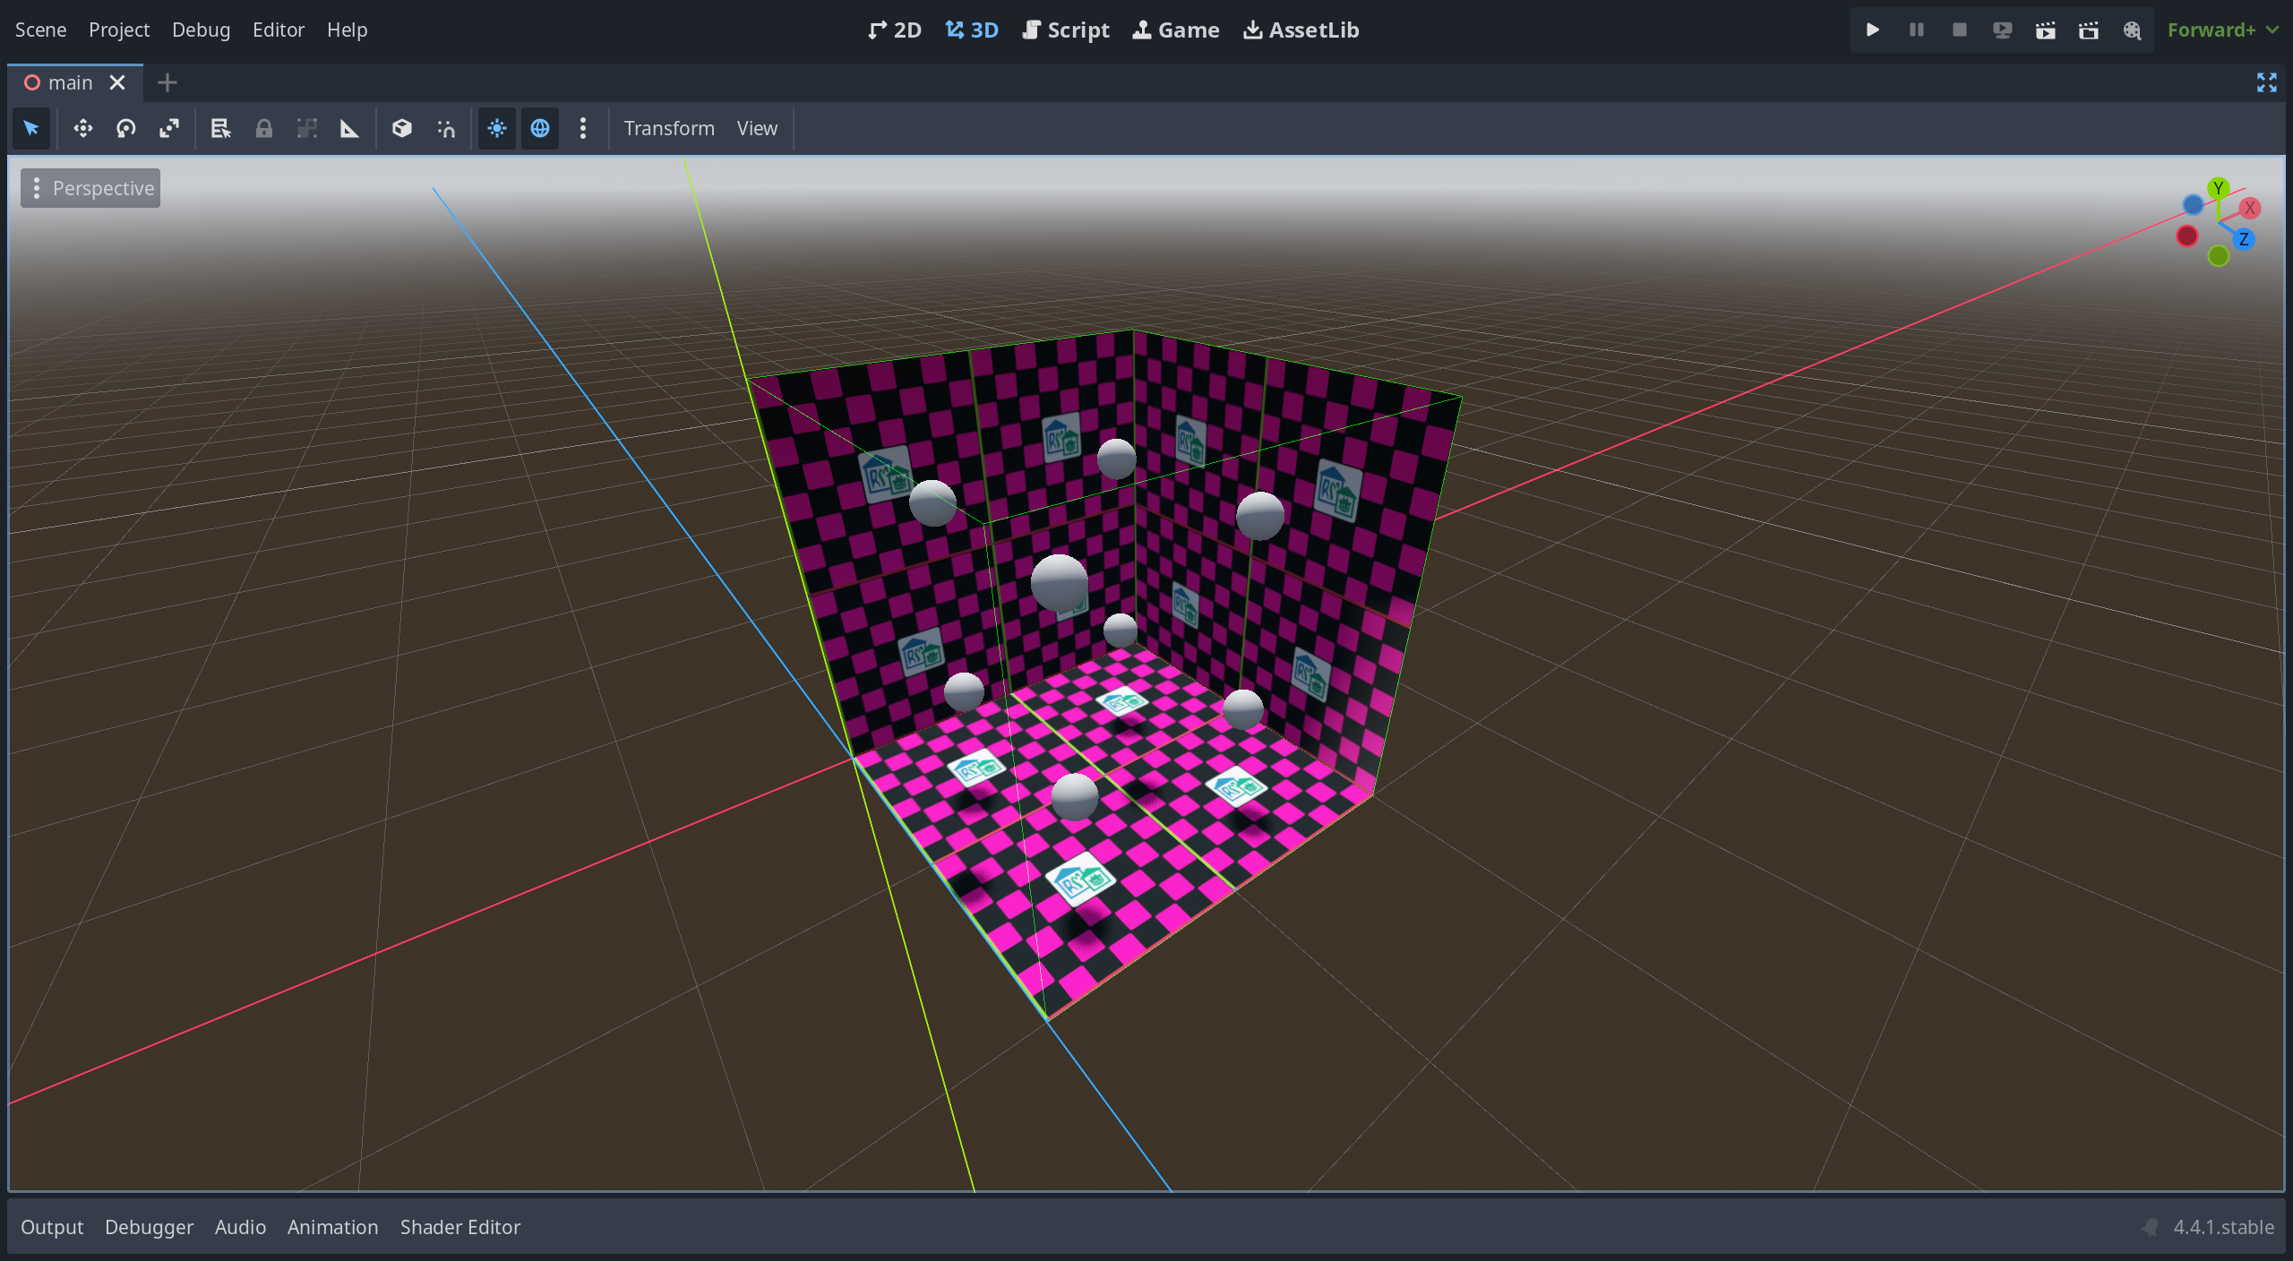Click the movie maker mode icon
This screenshot has height=1261, width=2293.
coord(2132,30)
